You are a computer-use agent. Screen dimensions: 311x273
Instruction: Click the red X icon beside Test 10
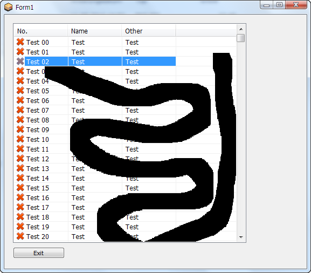click(x=20, y=139)
